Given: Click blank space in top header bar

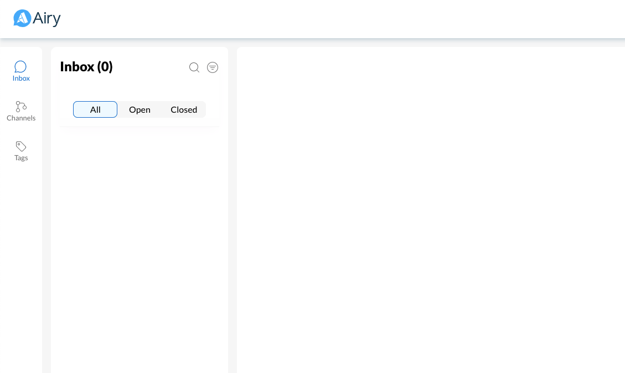Looking at the screenshot, I should [332, 19].
